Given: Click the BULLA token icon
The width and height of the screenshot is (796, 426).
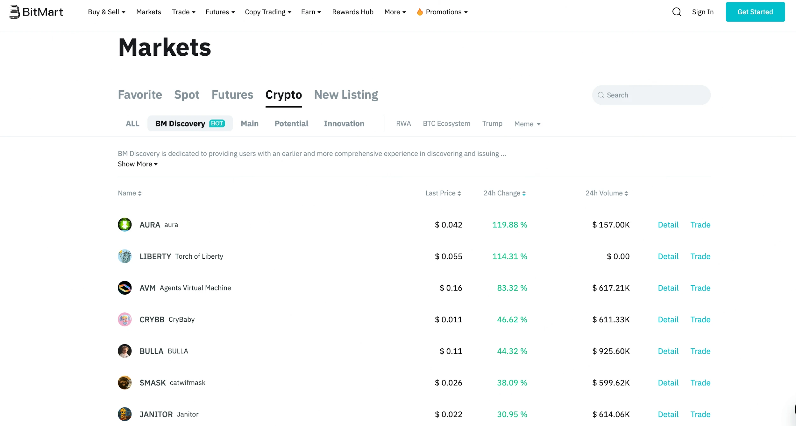Looking at the screenshot, I should pos(125,351).
